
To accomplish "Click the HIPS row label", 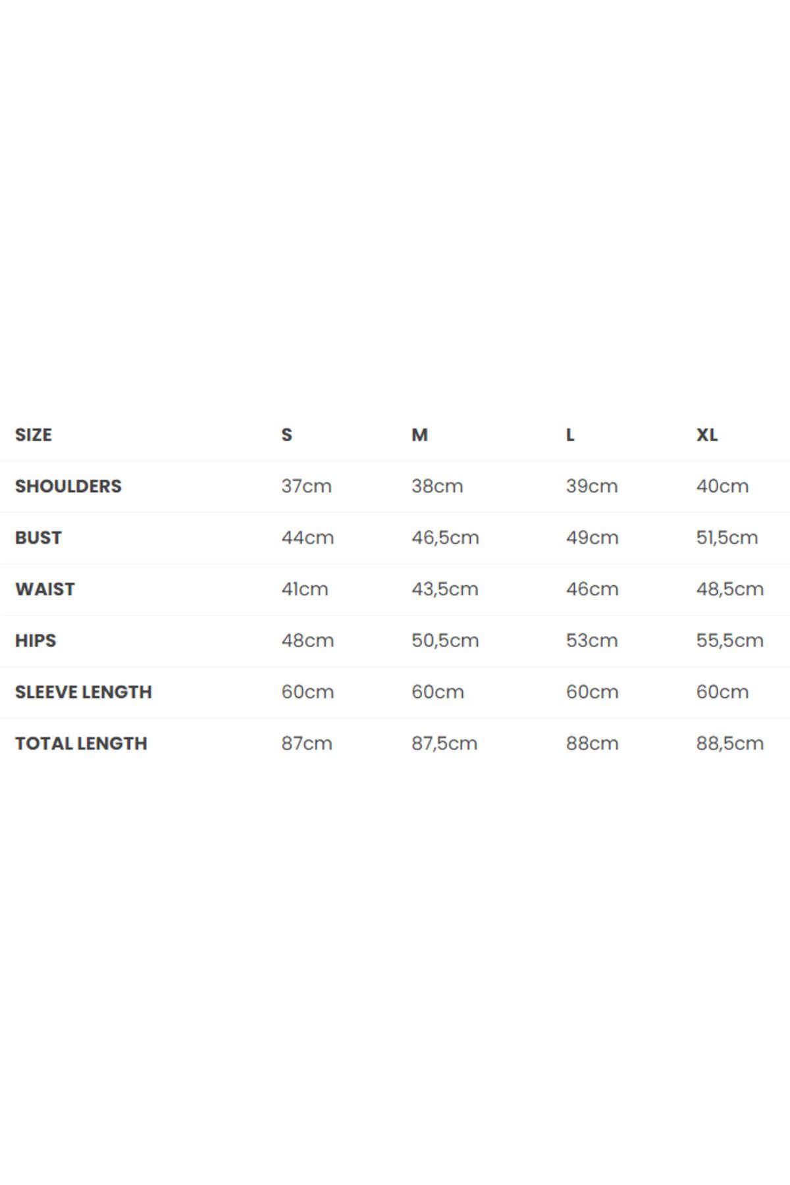I will click(x=36, y=641).
